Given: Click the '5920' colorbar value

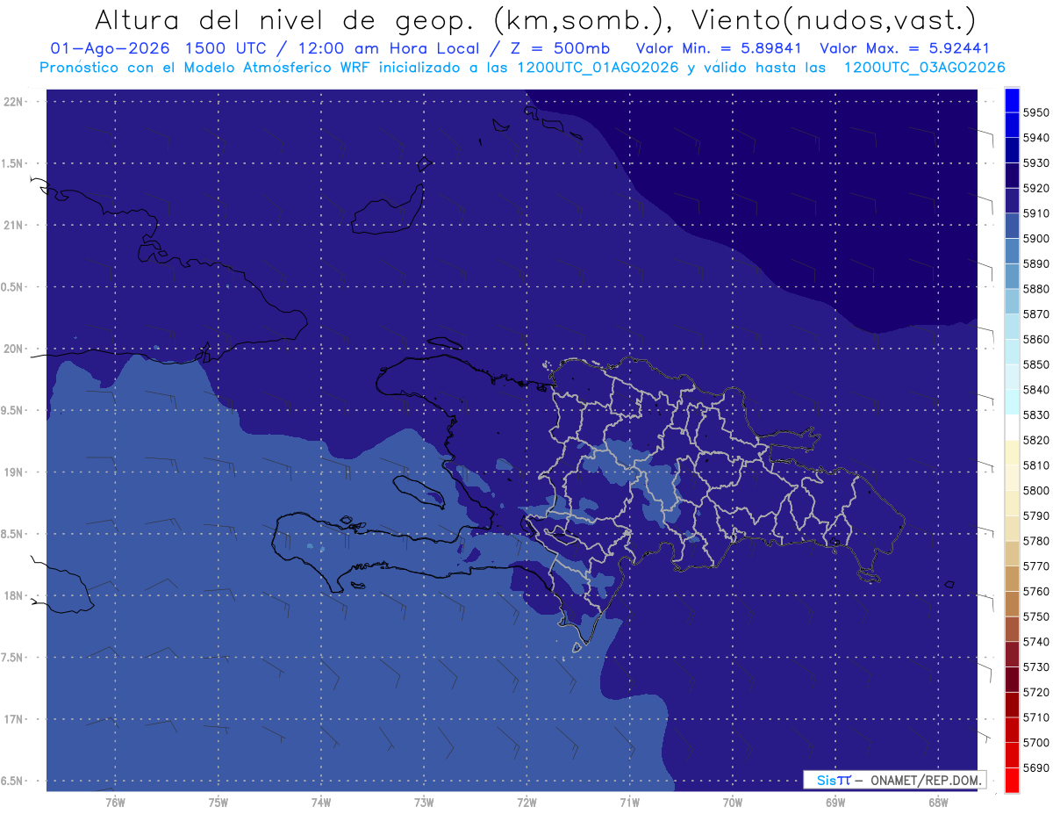Looking at the screenshot, I should pyautogui.click(x=1036, y=189).
